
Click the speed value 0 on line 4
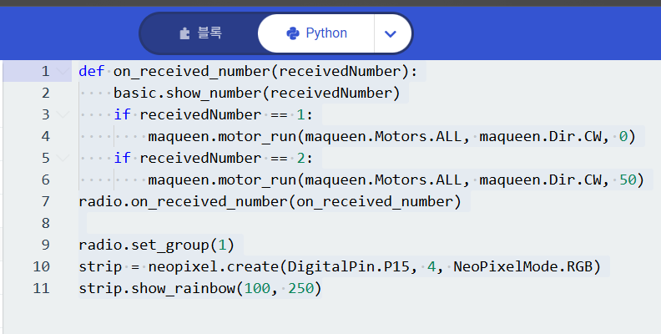coord(623,137)
